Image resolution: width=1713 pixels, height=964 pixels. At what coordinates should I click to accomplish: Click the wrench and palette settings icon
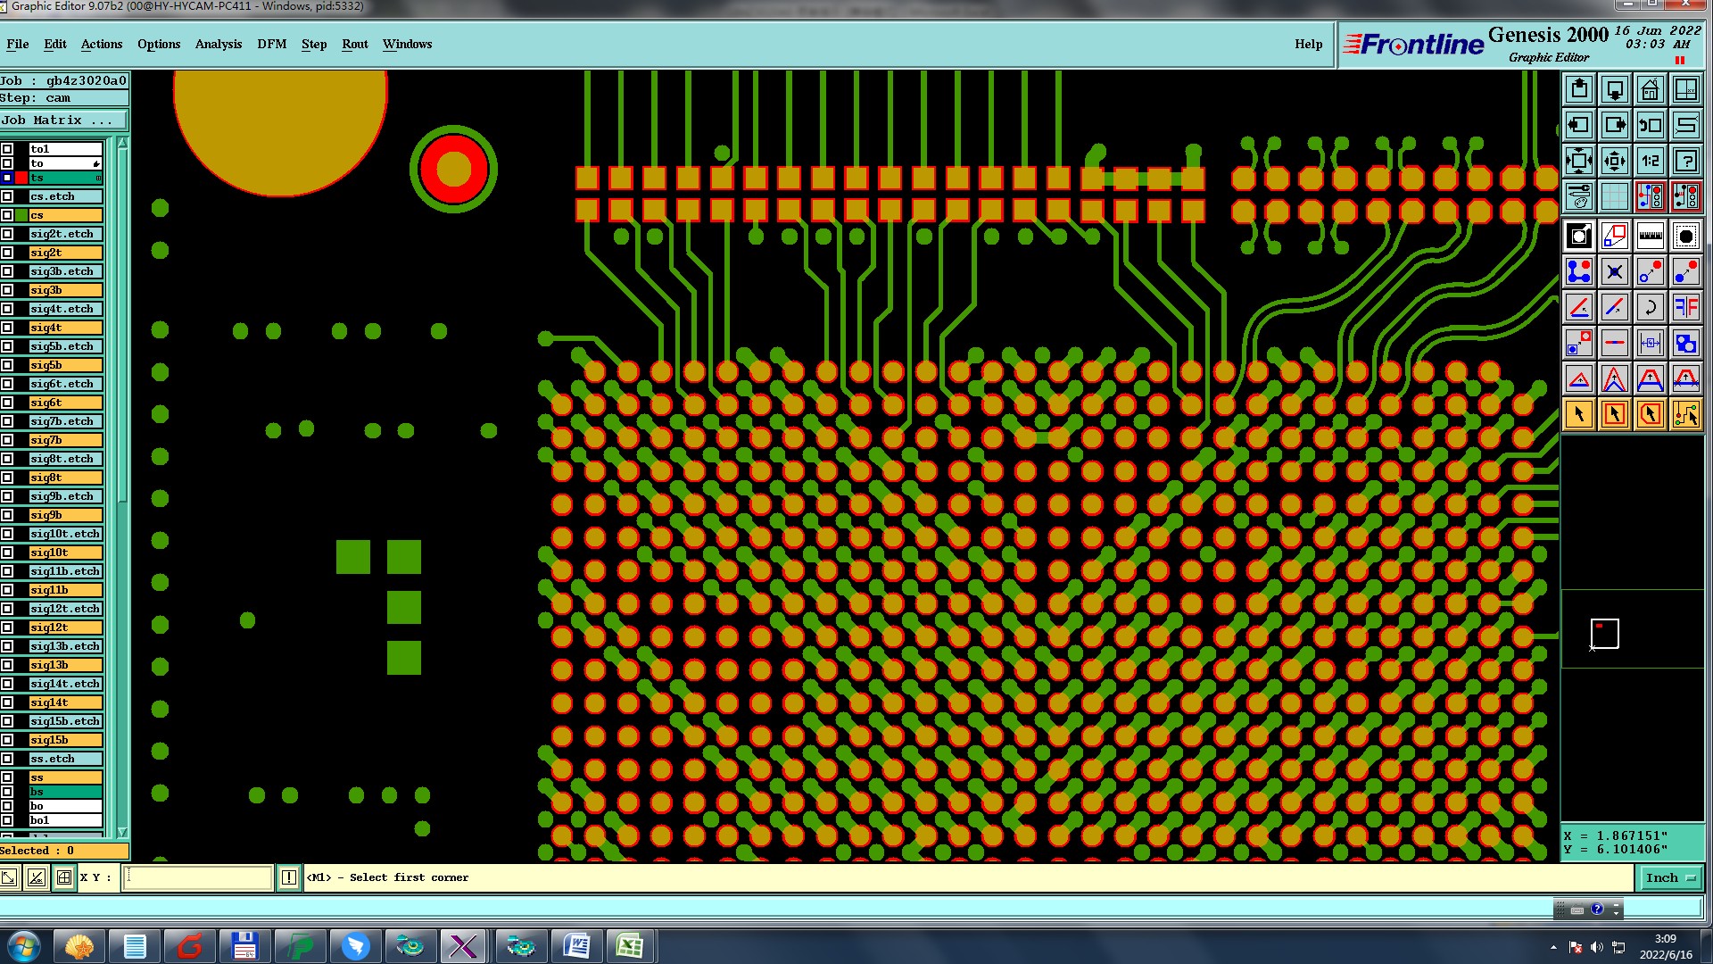click(1579, 196)
